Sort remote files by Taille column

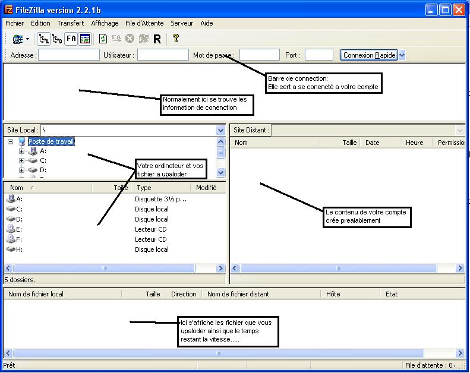click(x=340, y=143)
